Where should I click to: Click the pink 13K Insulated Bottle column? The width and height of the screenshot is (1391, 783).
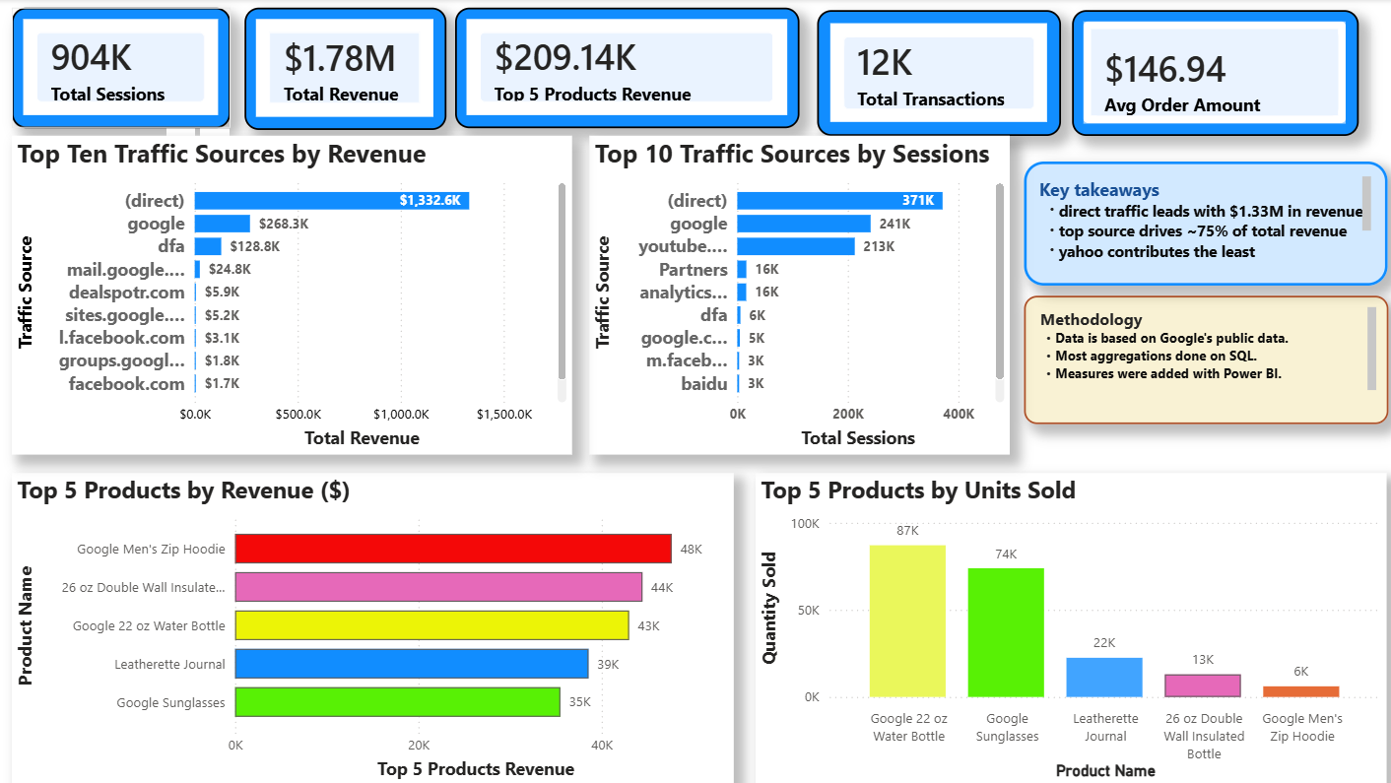pos(1203,685)
